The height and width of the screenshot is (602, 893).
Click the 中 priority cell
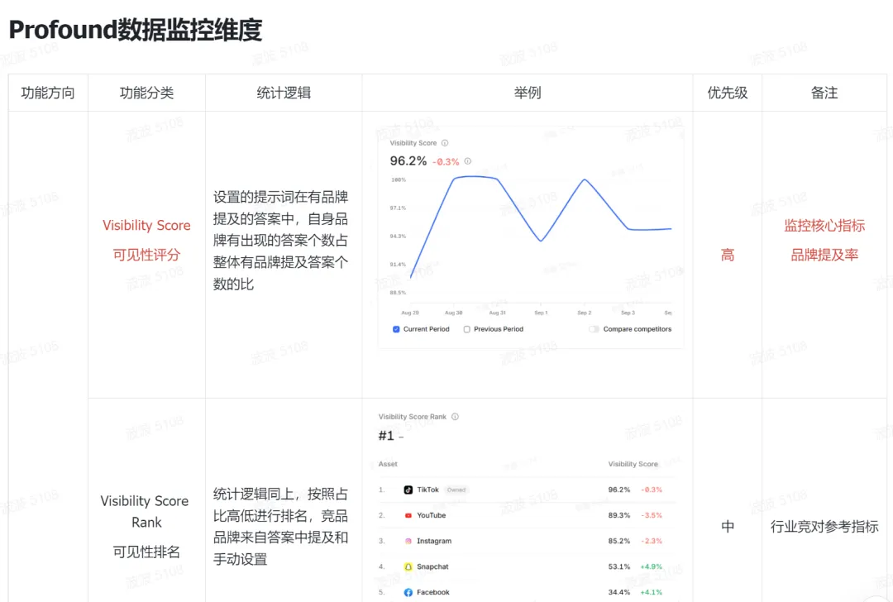click(728, 526)
